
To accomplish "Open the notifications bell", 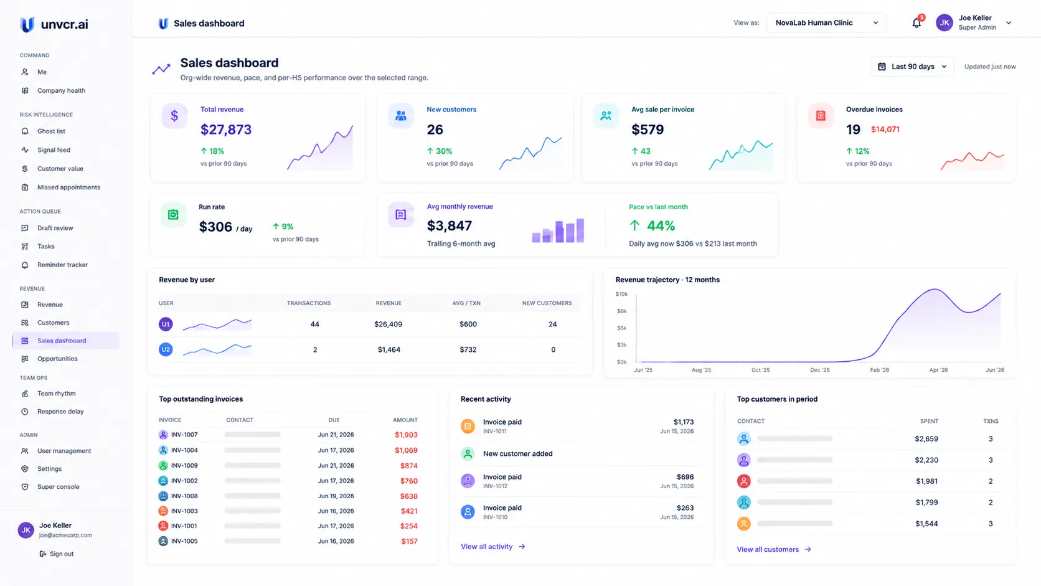I will [916, 23].
